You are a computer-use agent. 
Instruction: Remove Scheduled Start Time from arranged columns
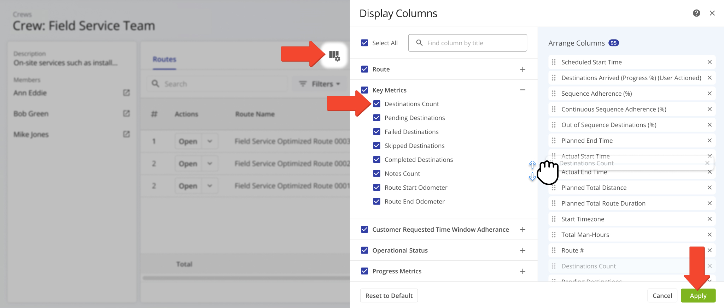(709, 62)
